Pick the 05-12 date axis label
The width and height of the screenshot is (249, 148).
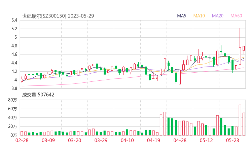[x=207, y=141]
